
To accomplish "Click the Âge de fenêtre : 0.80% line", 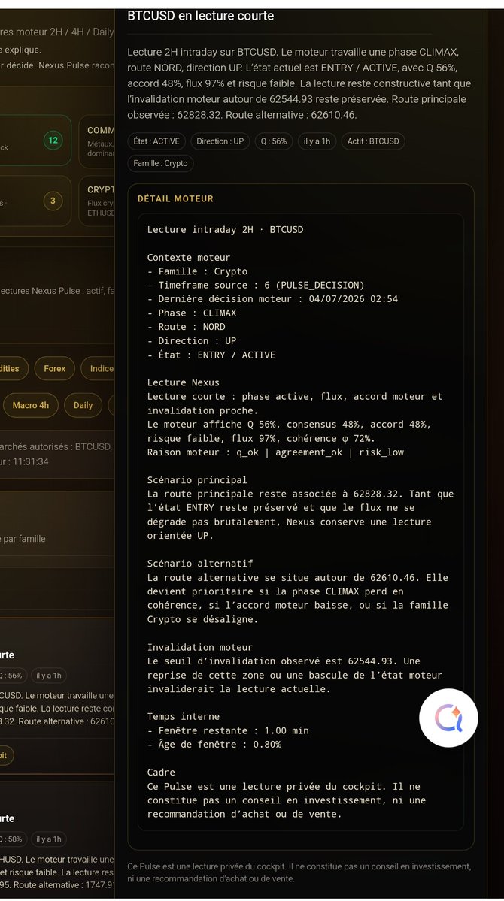I will click(x=214, y=744).
